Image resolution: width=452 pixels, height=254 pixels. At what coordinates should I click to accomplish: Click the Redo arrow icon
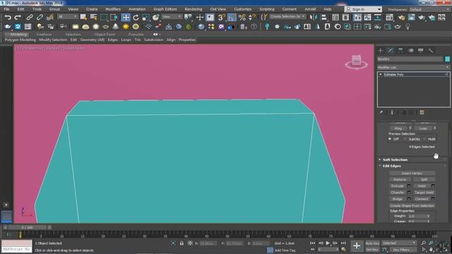(x=18, y=18)
